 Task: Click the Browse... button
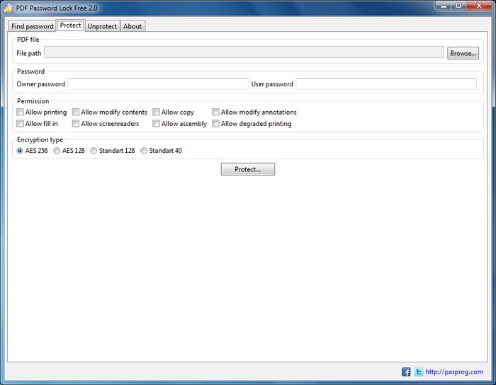463,53
